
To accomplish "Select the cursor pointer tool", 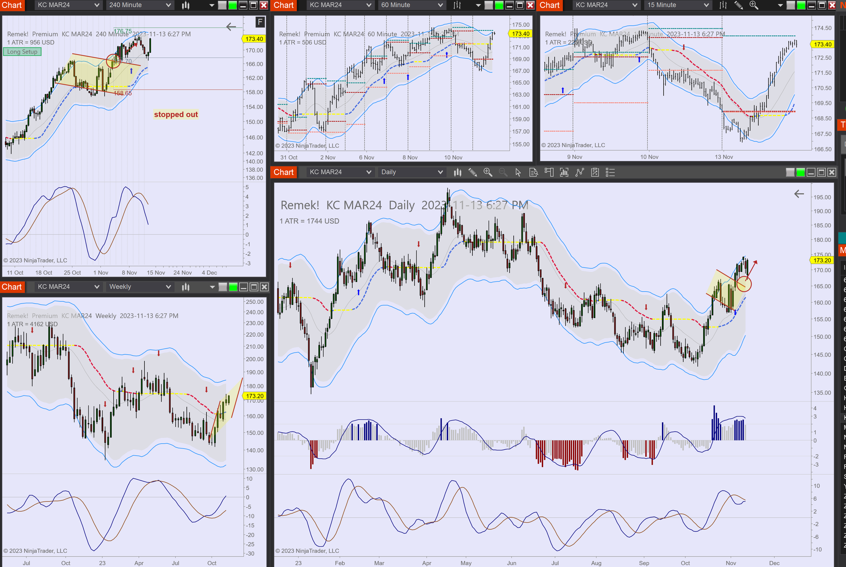I will [518, 173].
